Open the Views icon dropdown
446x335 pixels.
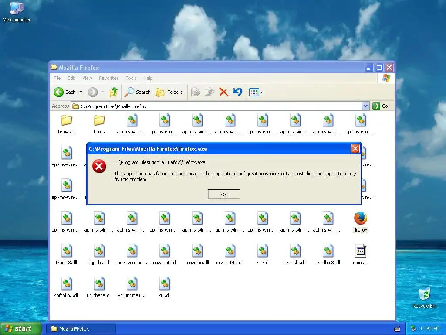click(x=256, y=92)
